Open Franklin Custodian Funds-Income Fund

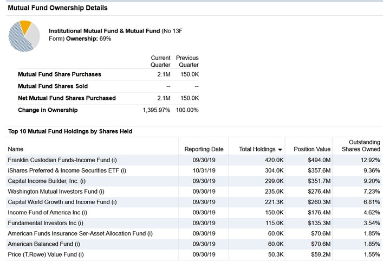click(x=62, y=160)
